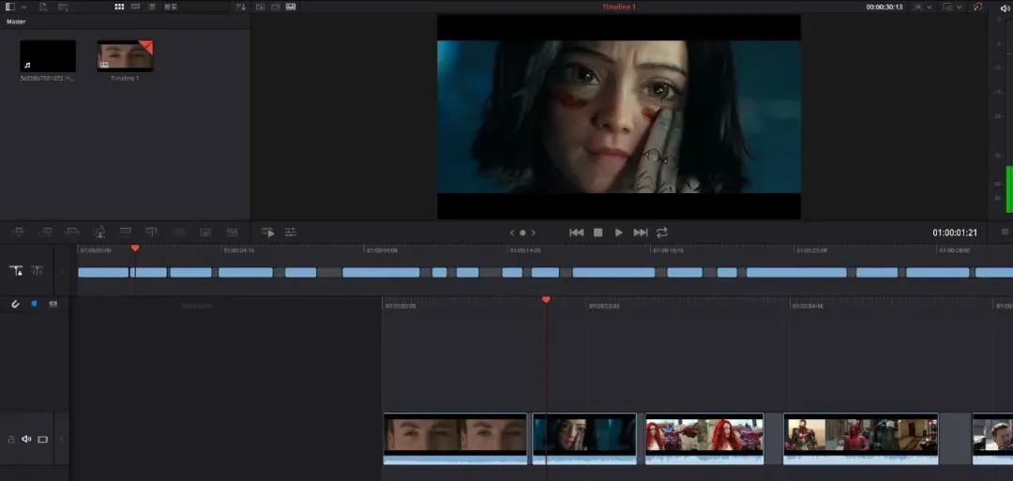Select the Timeline 1 thumbnail in the media pool
Screen dimensions: 1013x481
pos(126,56)
